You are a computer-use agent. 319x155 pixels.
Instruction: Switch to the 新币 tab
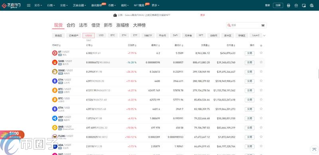[108, 25]
